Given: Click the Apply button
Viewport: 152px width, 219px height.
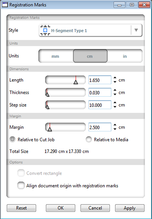Looking at the screenshot, I should point(129,208).
